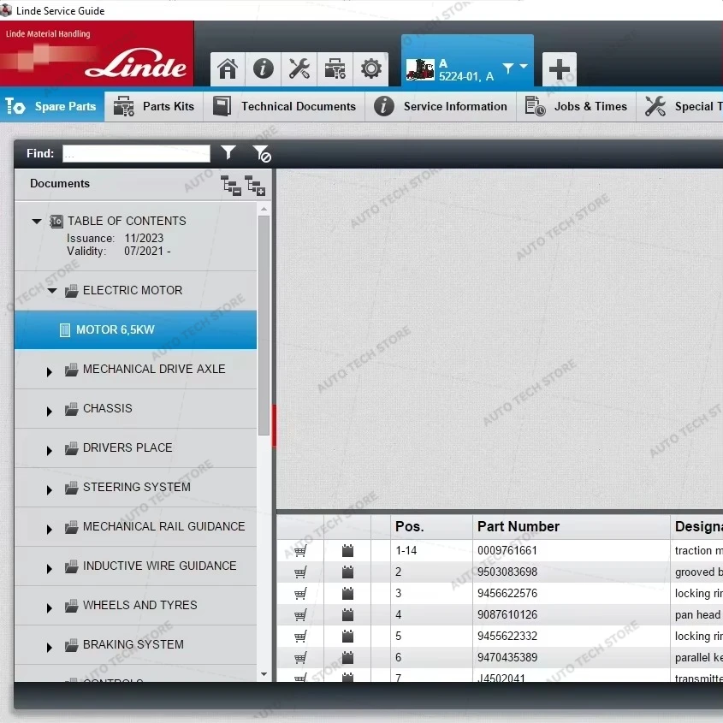Expand the DRIVERS PLACE folder arrow
The image size is (723, 723).
tap(50, 451)
